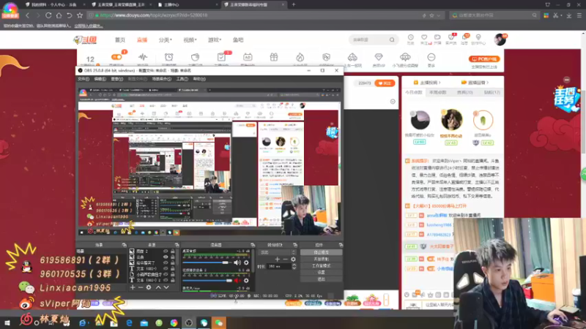Open the gift box icon in streamer toolbar

tap(273, 57)
